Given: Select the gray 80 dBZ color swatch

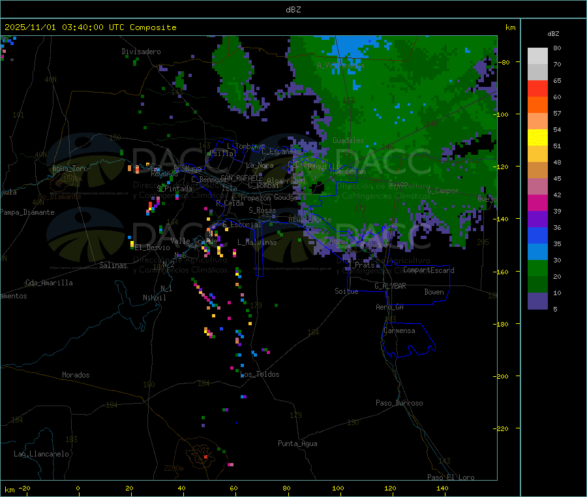Looking at the screenshot, I should 537,56.
